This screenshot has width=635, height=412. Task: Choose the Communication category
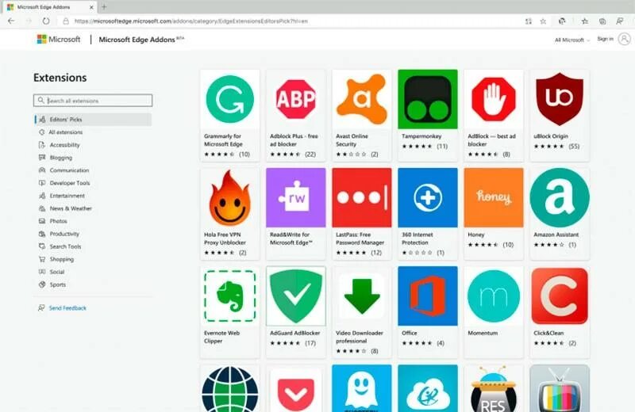[69, 170]
